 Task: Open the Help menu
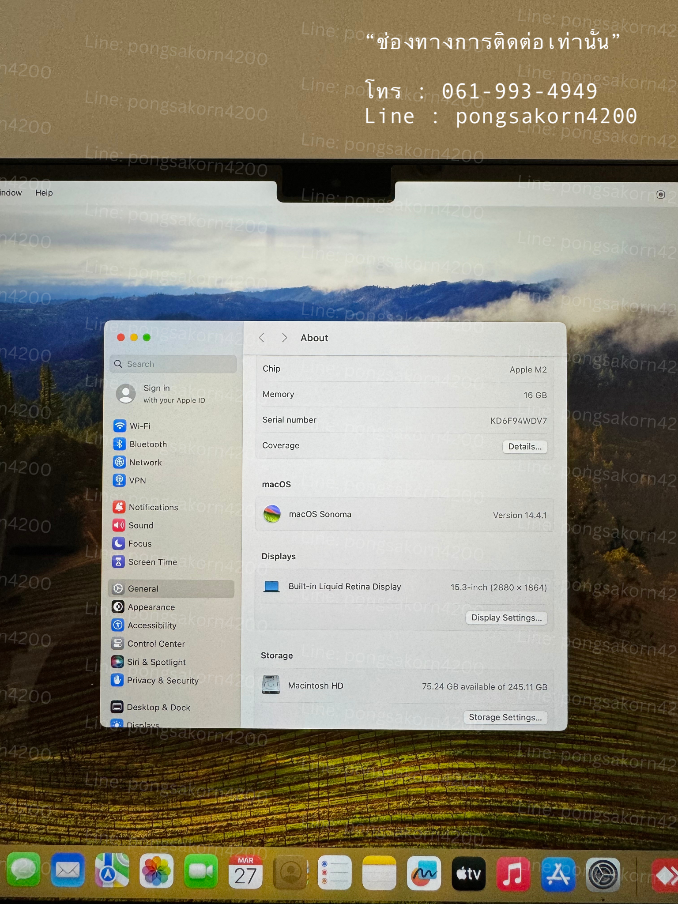point(44,193)
